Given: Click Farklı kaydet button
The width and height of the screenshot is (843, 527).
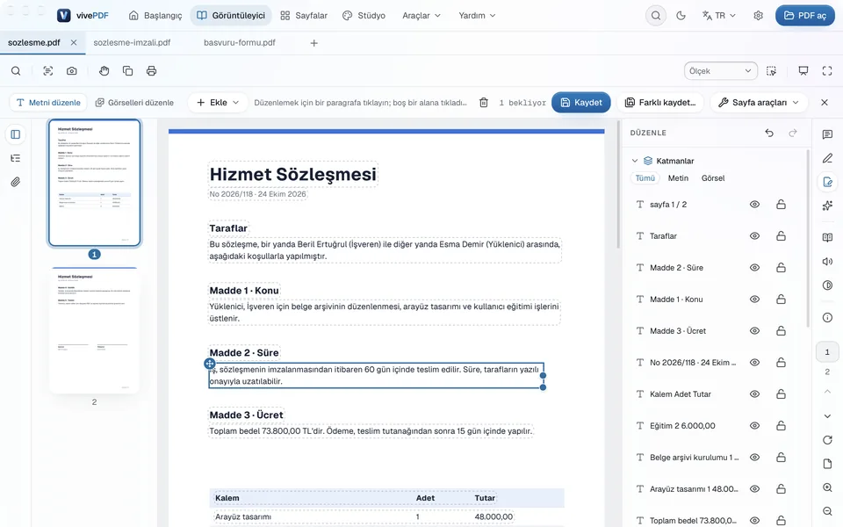Looking at the screenshot, I should 660,103.
